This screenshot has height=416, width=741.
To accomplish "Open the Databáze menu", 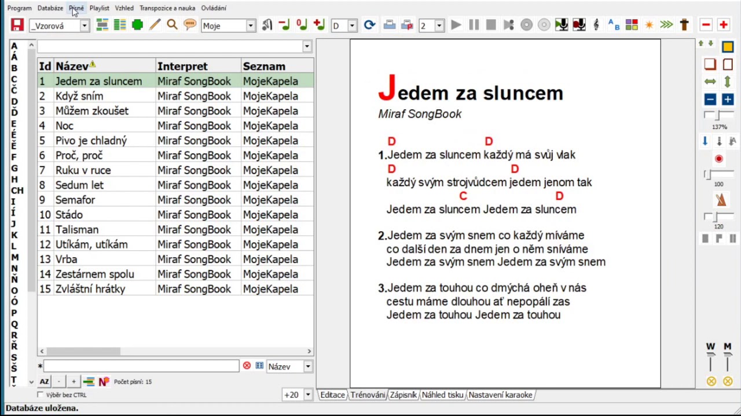I will 50,8.
